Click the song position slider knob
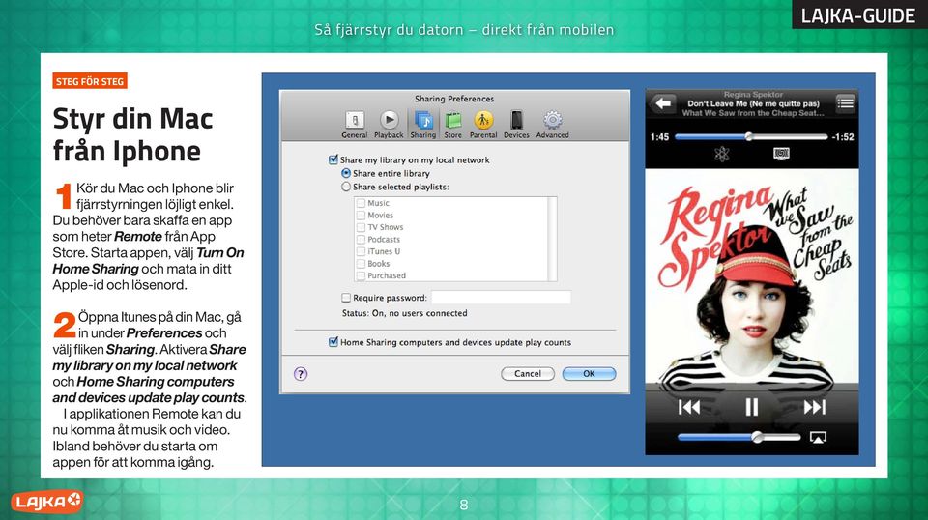The image size is (928, 520). [749, 136]
